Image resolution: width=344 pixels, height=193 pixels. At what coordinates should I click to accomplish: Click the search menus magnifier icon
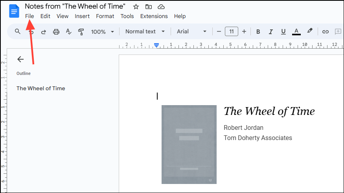point(18,31)
